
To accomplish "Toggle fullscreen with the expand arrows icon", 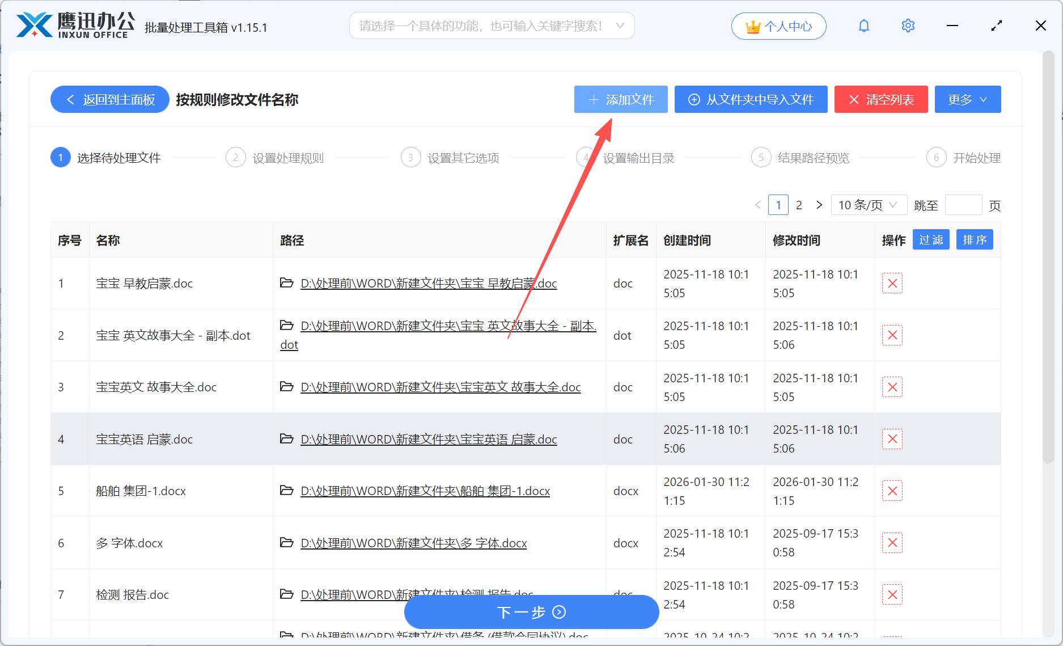I will click(x=997, y=26).
